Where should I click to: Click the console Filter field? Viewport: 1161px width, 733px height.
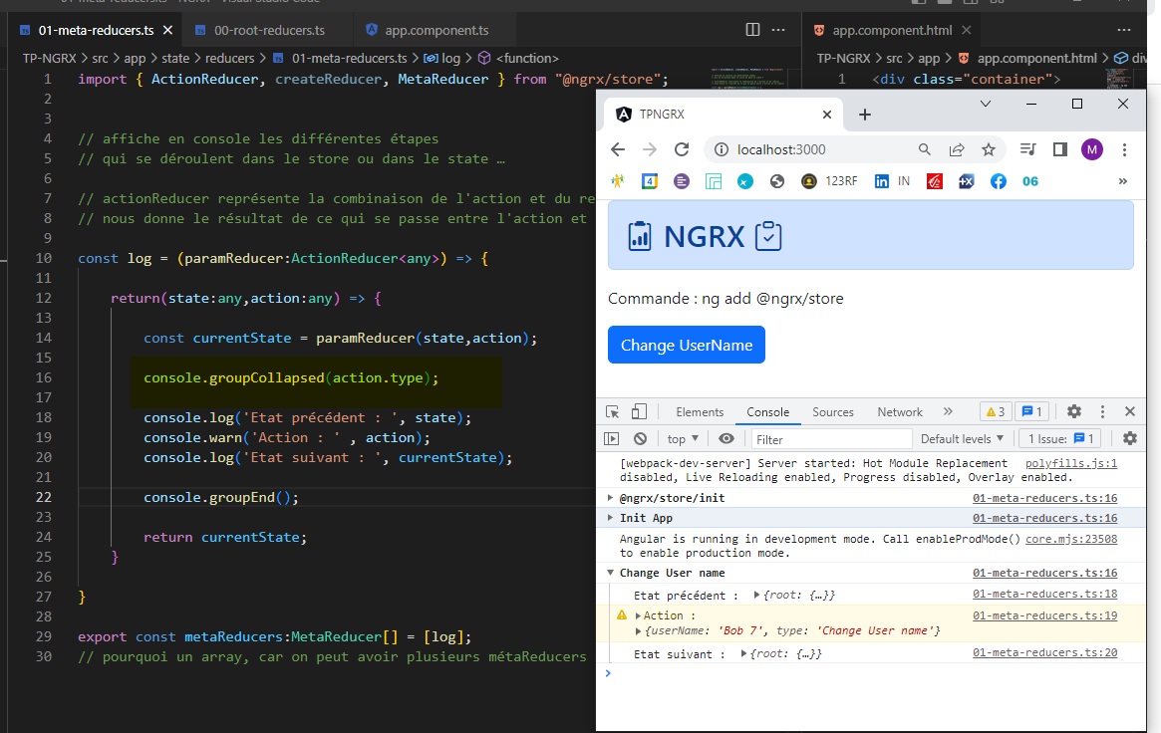pyautogui.click(x=831, y=439)
